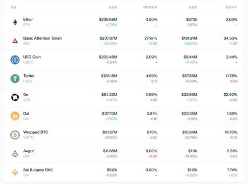Select the 0x 11.69% supply rate
248x184 pixels.
tap(151, 95)
